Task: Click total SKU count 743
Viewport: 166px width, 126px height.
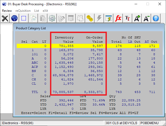Action: [118, 92]
